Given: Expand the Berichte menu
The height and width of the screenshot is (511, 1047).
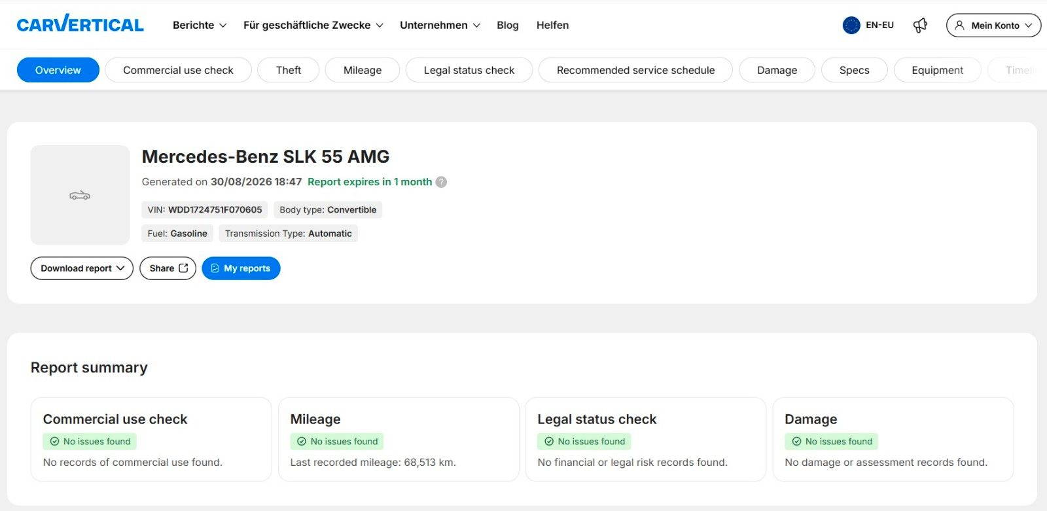Looking at the screenshot, I should [x=200, y=25].
